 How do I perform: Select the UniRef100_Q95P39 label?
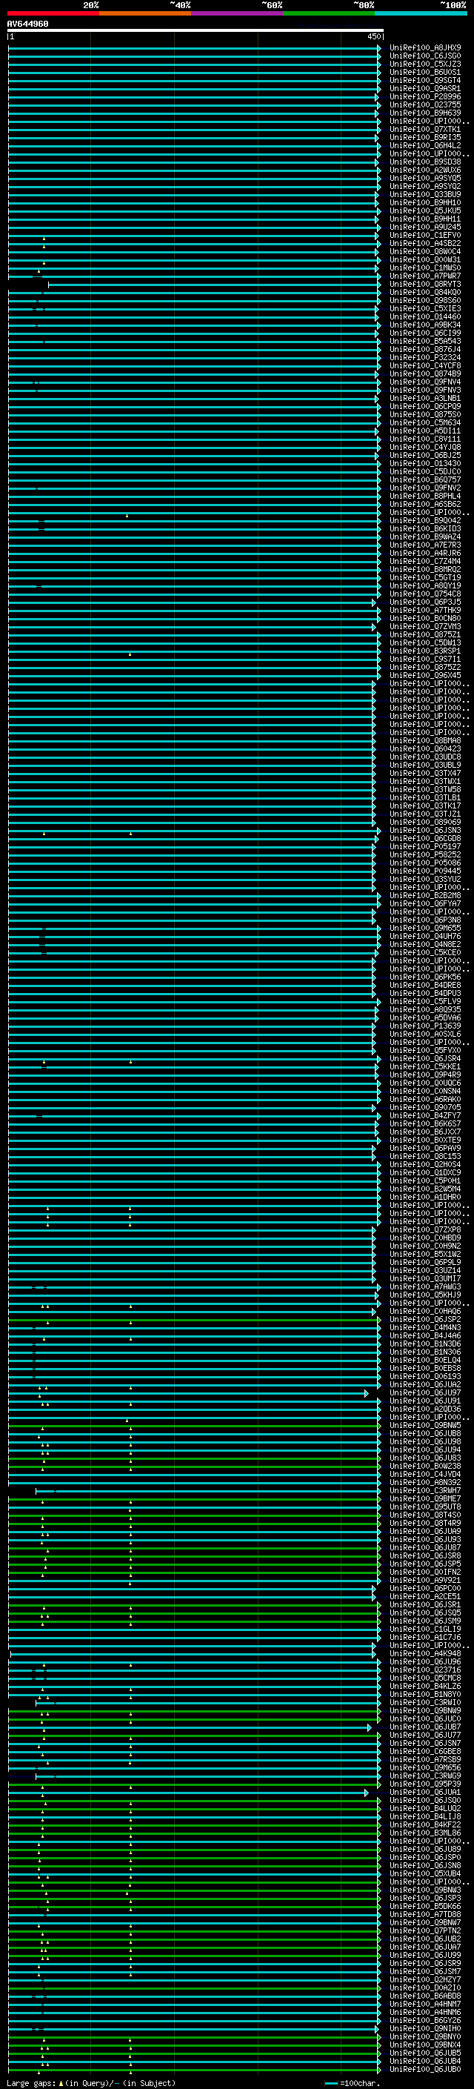[x=425, y=1784]
